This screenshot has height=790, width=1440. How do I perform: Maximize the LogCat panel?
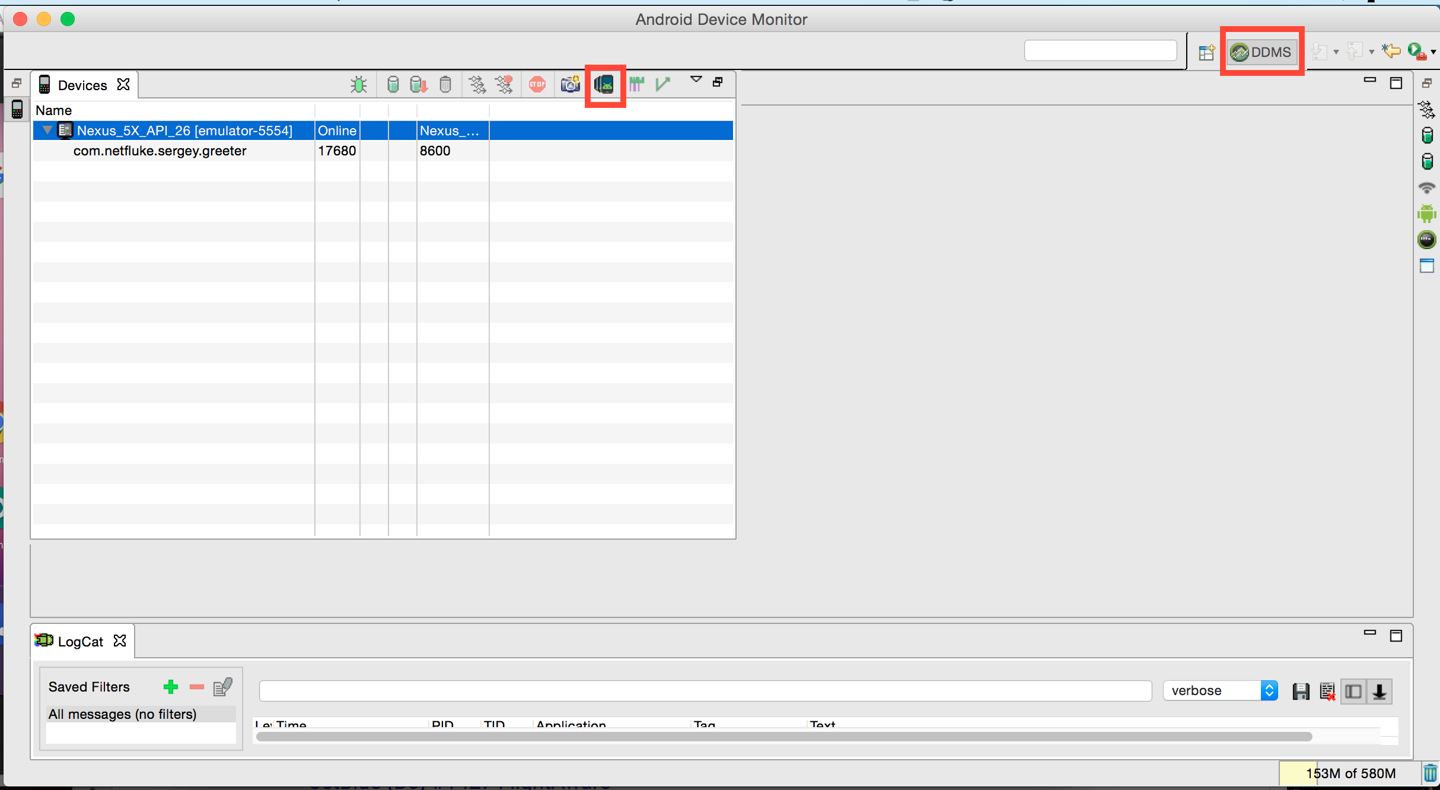tap(1396, 636)
